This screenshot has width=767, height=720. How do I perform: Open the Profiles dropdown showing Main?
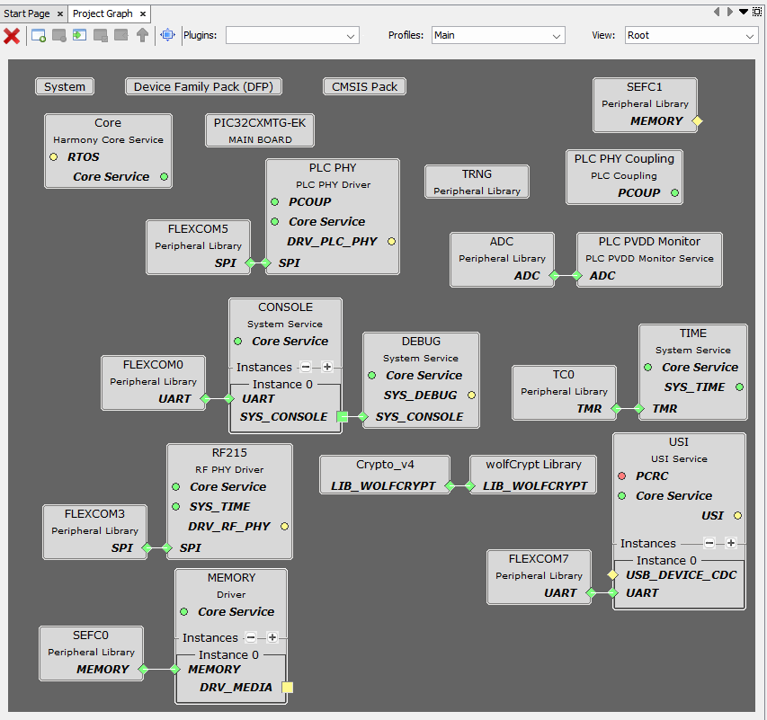[x=498, y=36]
